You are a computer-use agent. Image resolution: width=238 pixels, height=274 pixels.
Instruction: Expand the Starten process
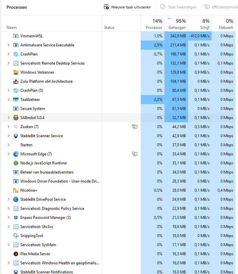[8, 145]
